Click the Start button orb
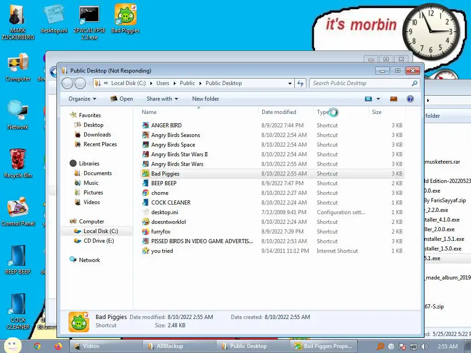The height and width of the screenshot is (353, 471). (x=12, y=345)
